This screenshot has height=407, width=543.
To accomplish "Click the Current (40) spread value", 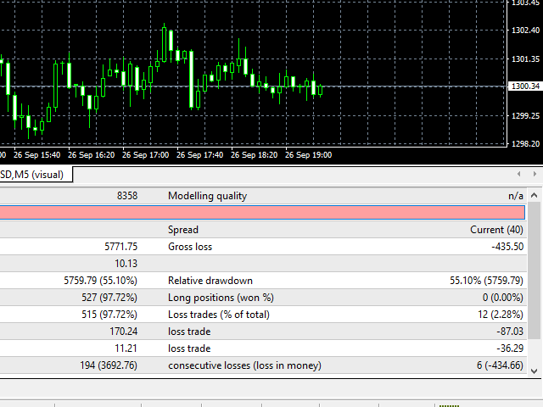I will [496, 230].
